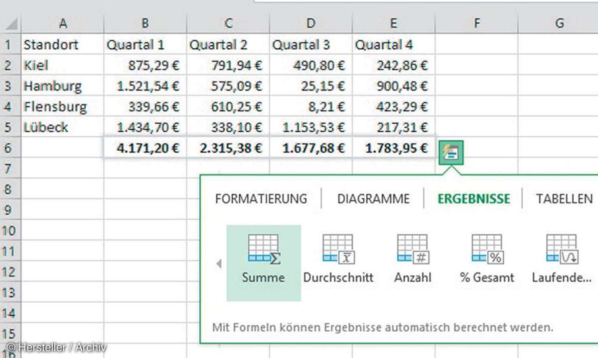
Task: Open the DIAGRAMME tab
Action: [x=373, y=199]
